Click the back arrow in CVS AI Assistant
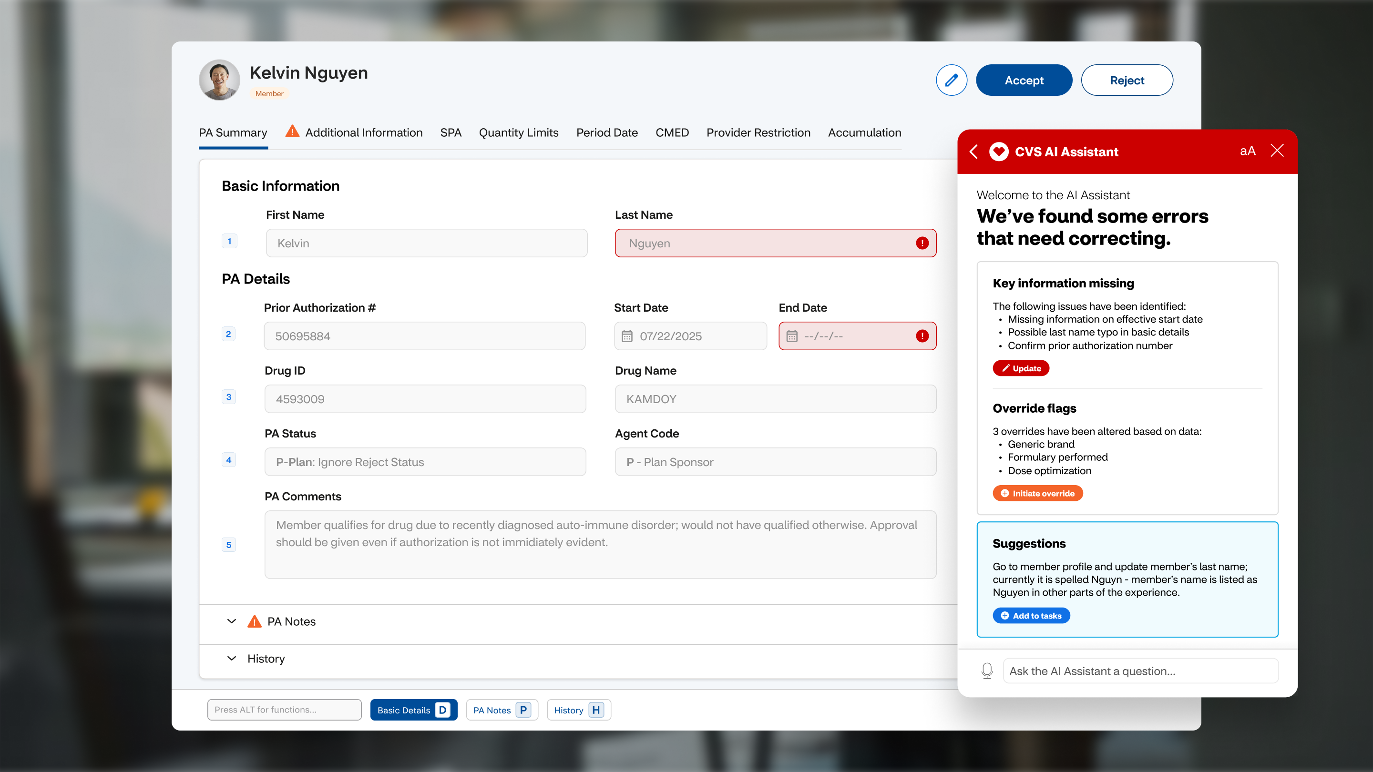Viewport: 1373px width, 772px height. tap(974, 152)
